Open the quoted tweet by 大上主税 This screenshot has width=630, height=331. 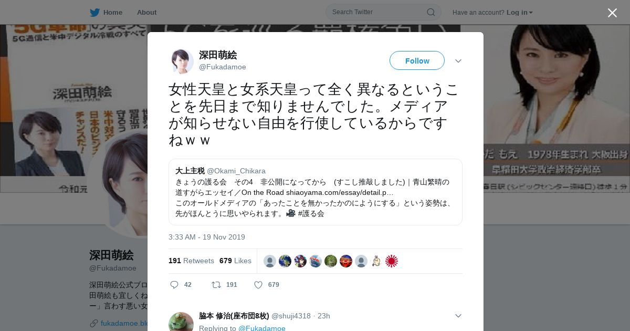pos(316,192)
